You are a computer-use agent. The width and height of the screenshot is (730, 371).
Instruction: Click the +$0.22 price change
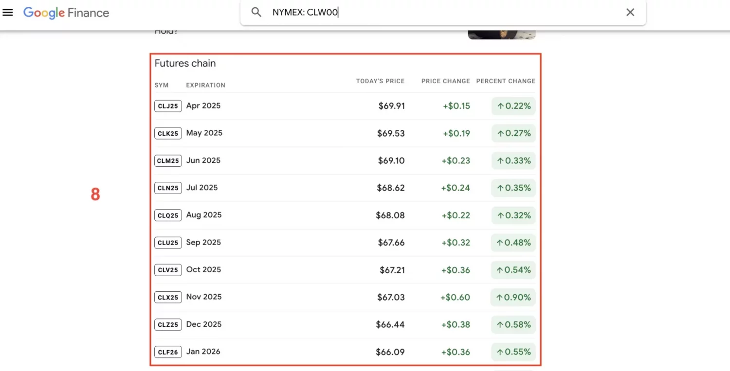pos(456,215)
